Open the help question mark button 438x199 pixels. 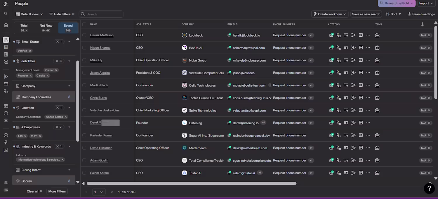429,189
